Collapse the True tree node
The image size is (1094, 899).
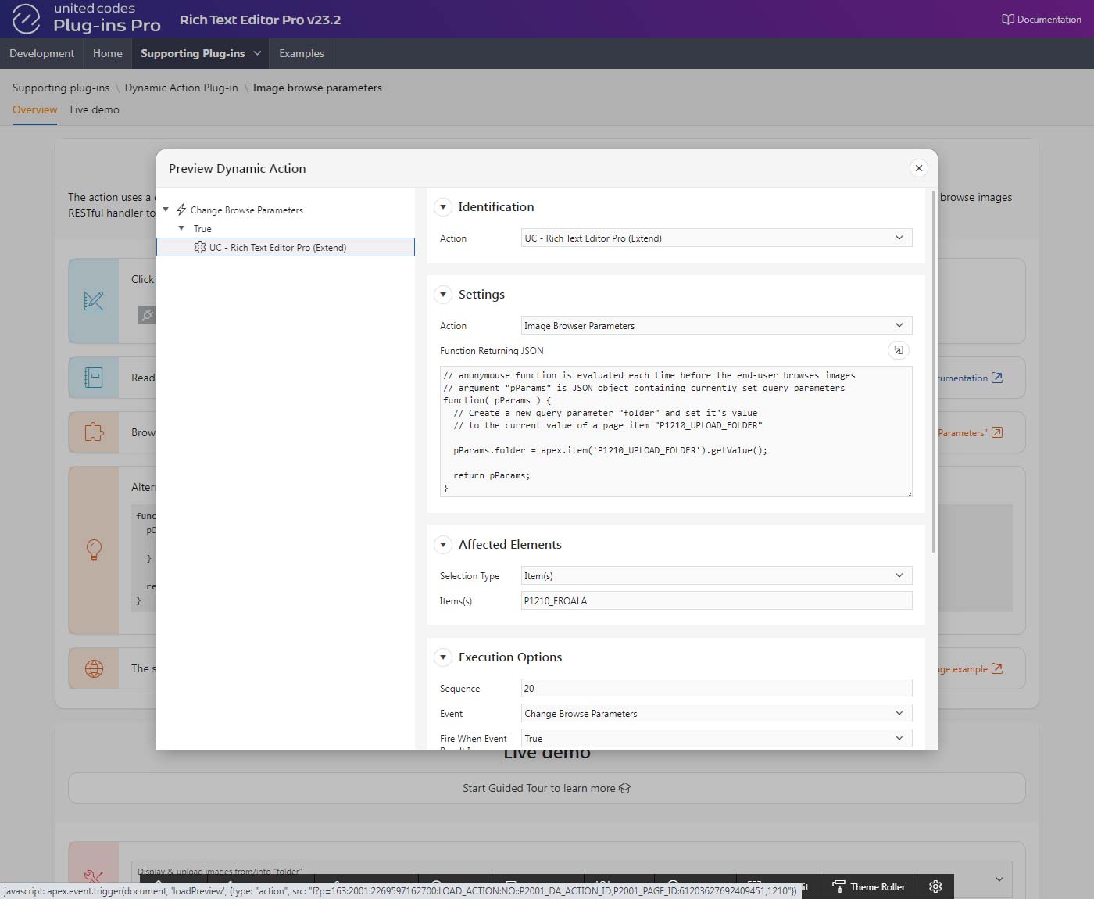click(x=181, y=228)
